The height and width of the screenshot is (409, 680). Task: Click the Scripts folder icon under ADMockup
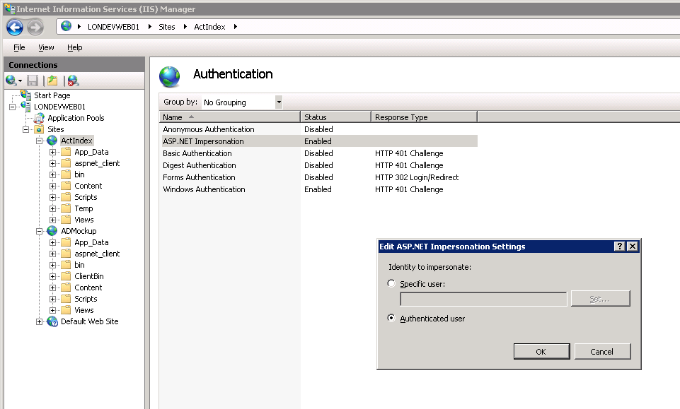pos(66,299)
